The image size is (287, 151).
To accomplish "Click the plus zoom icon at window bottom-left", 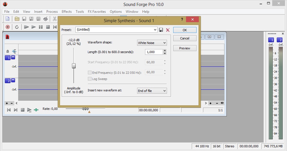I will tap(7, 103).
